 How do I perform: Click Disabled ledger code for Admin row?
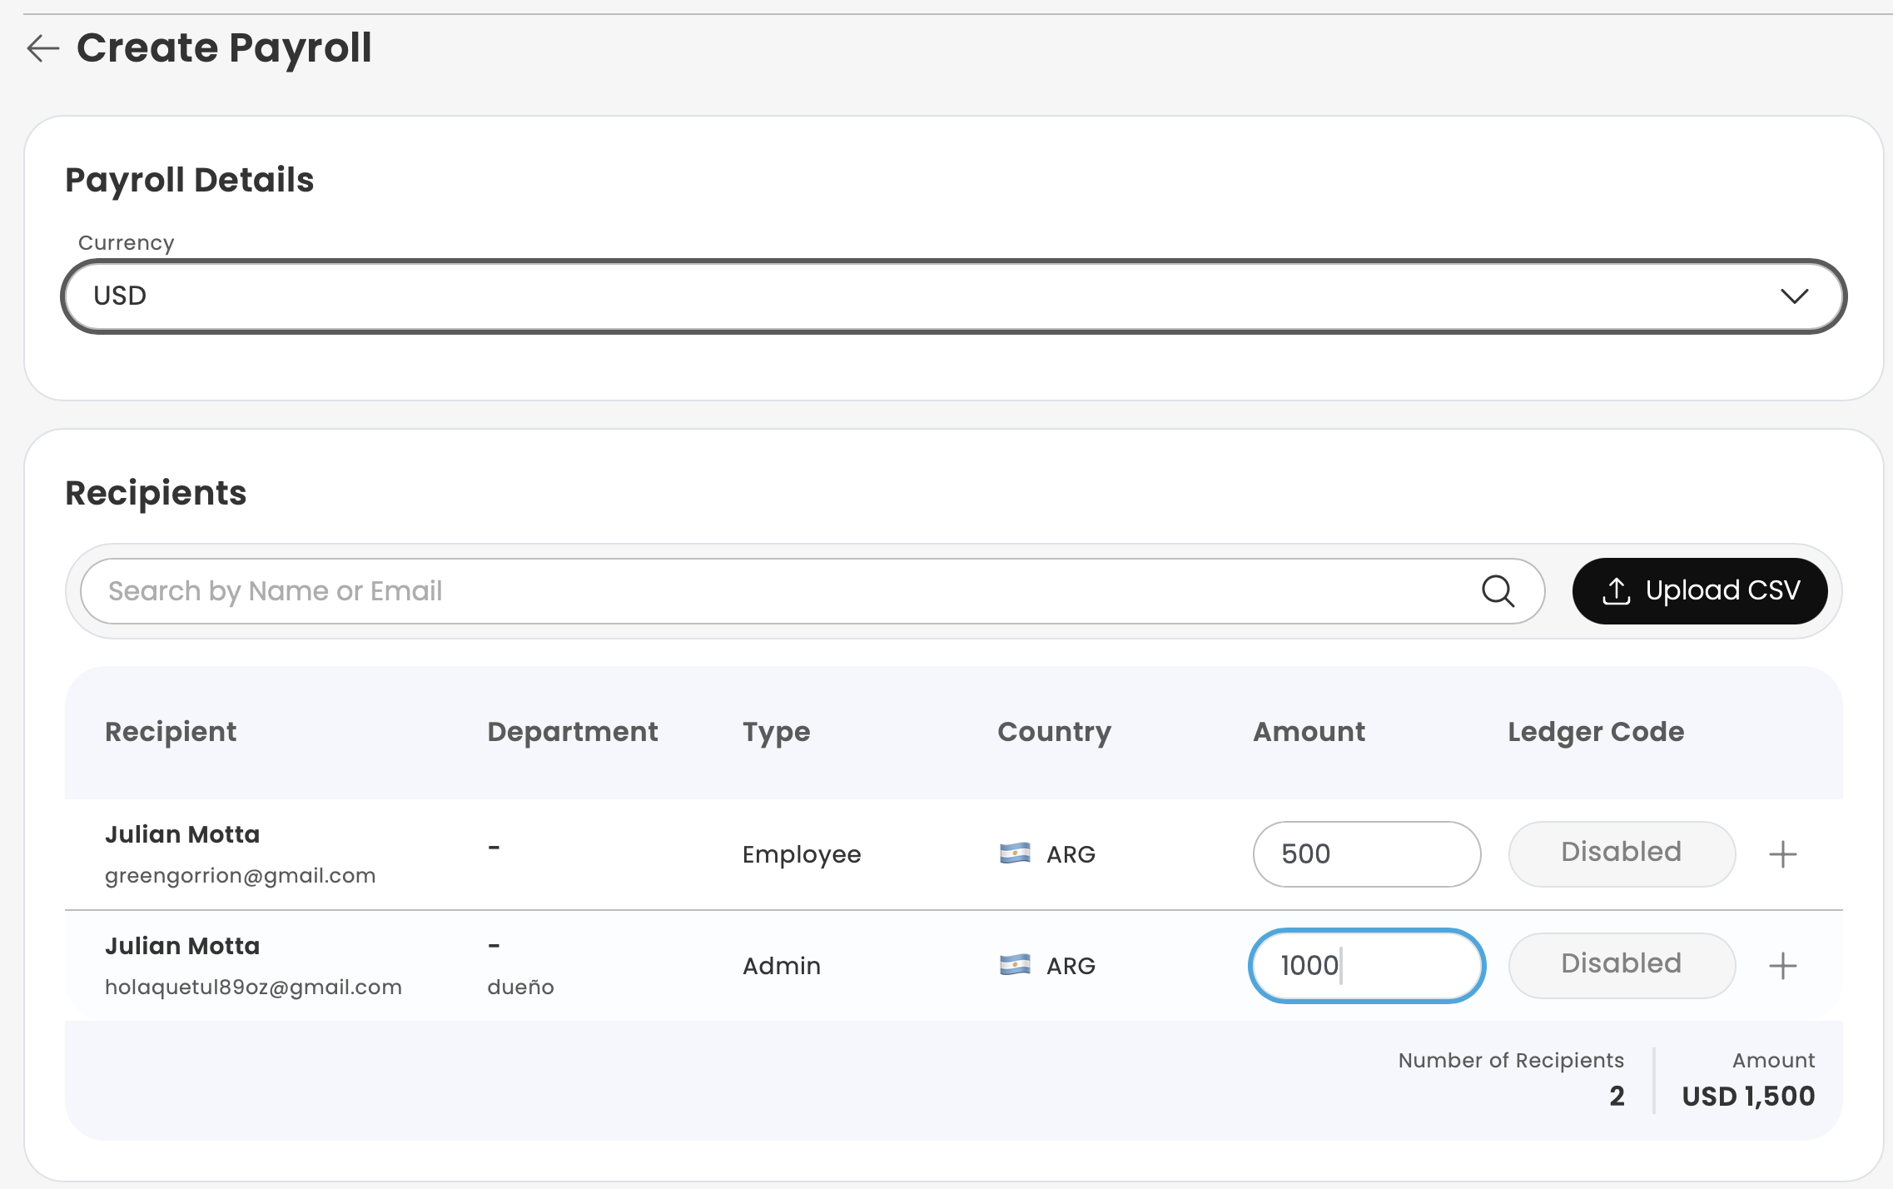[1621, 964]
